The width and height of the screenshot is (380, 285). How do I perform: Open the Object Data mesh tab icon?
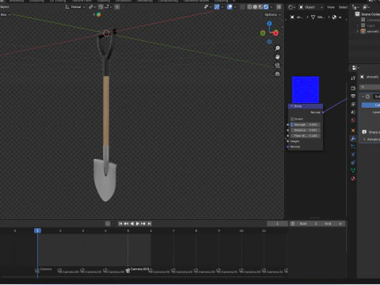click(x=353, y=170)
